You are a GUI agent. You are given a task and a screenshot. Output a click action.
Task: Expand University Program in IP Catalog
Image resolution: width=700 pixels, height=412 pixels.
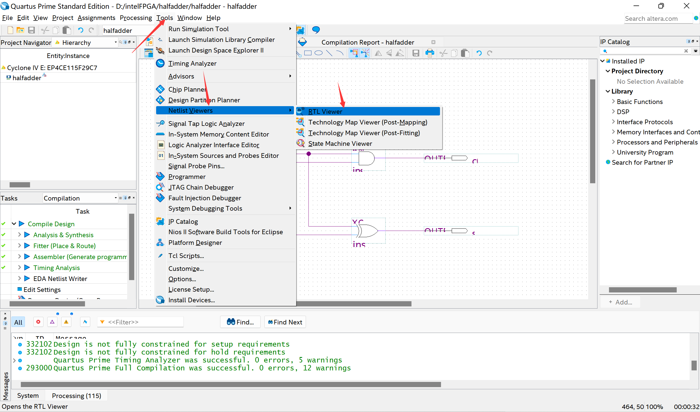point(613,152)
